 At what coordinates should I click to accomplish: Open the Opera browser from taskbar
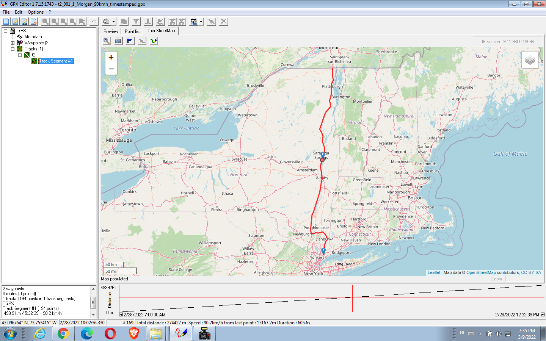click(x=110, y=333)
